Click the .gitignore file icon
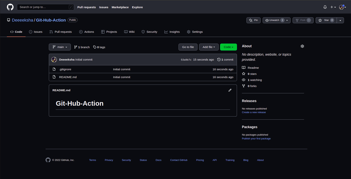Viewport: 351px width, 179px height. [x=54, y=69]
